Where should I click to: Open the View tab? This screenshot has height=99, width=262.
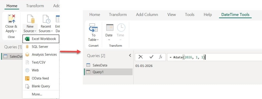(171, 15)
